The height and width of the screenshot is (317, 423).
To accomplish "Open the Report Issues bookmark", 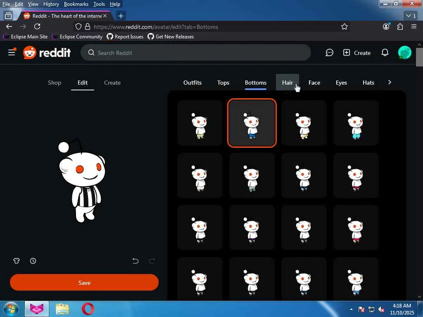I will pos(125,36).
